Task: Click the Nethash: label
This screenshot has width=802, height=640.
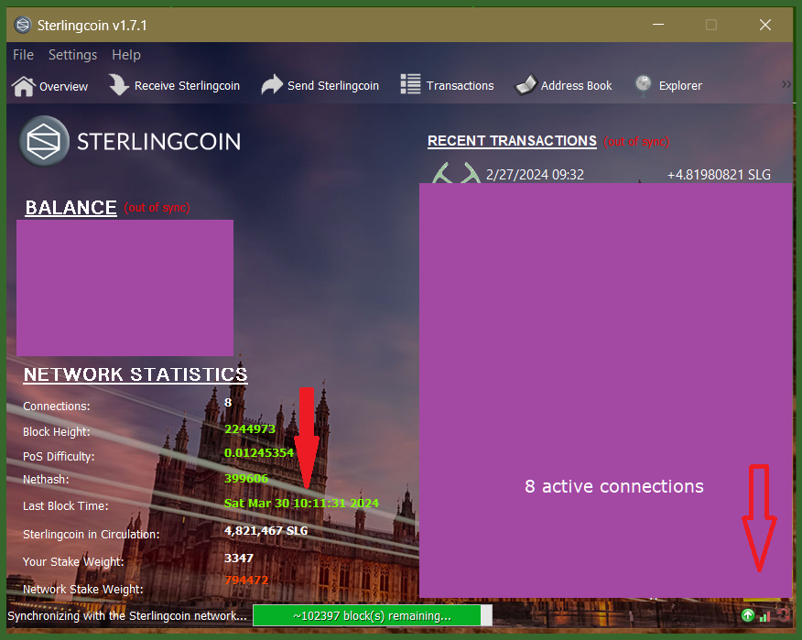Action: click(46, 480)
